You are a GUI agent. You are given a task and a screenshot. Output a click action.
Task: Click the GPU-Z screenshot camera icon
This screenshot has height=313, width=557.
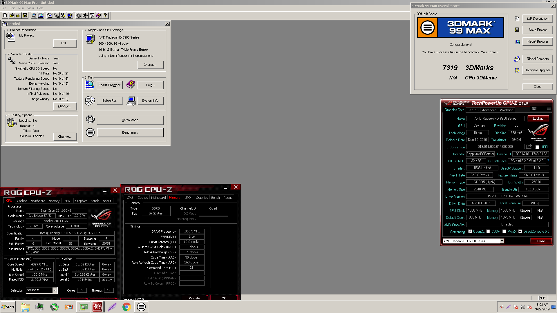coord(534,108)
